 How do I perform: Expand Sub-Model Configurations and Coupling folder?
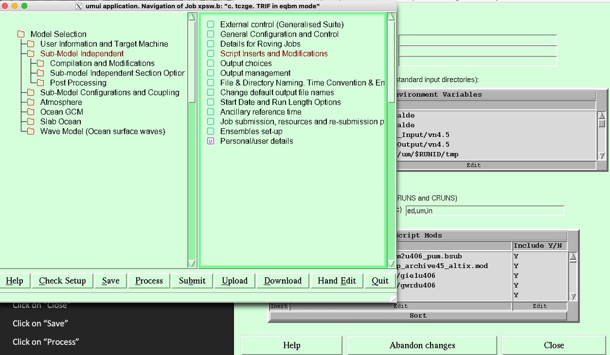(30, 92)
